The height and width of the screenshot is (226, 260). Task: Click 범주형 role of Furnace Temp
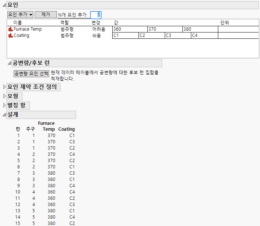(67, 29)
